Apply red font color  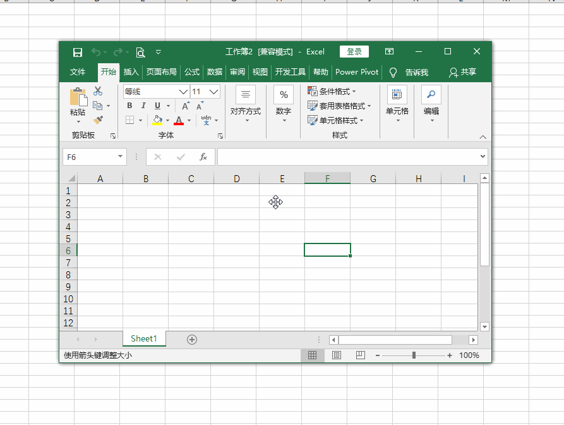(179, 120)
